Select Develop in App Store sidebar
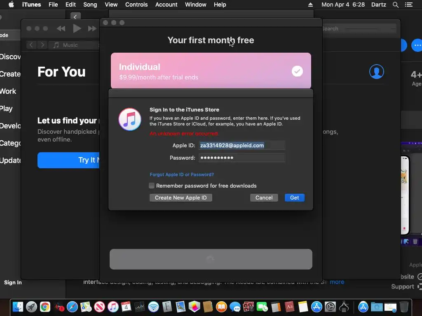 tap(10, 126)
